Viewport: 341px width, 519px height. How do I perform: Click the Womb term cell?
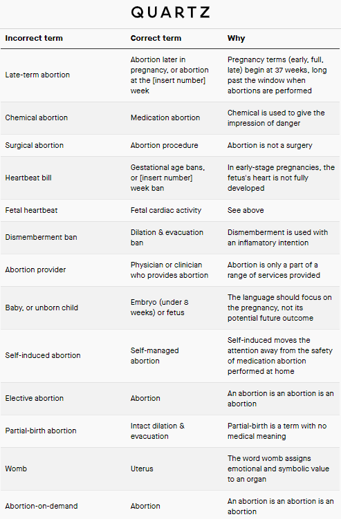[x=16, y=469]
